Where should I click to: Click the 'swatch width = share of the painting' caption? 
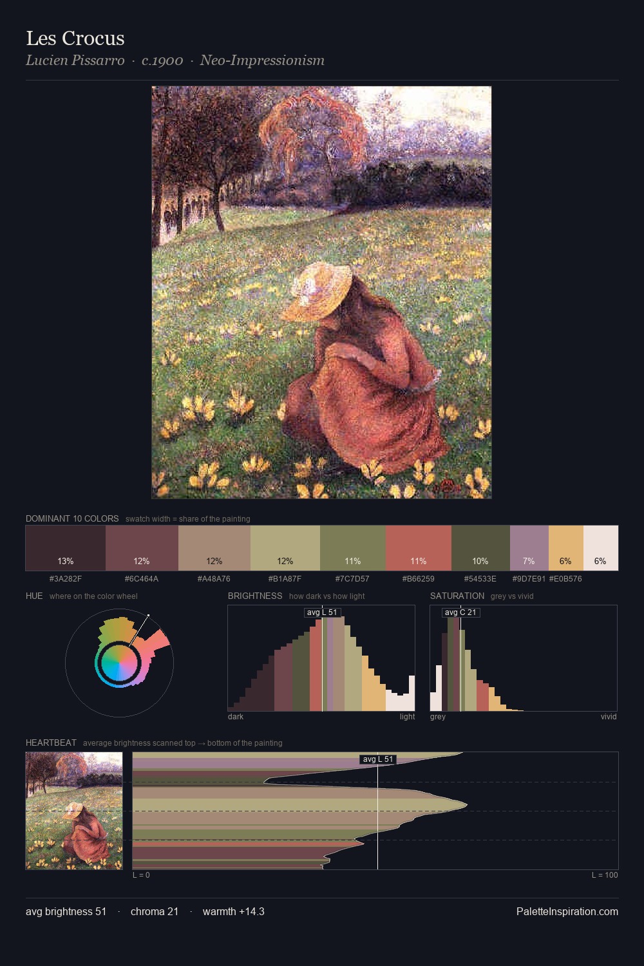point(188,519)
